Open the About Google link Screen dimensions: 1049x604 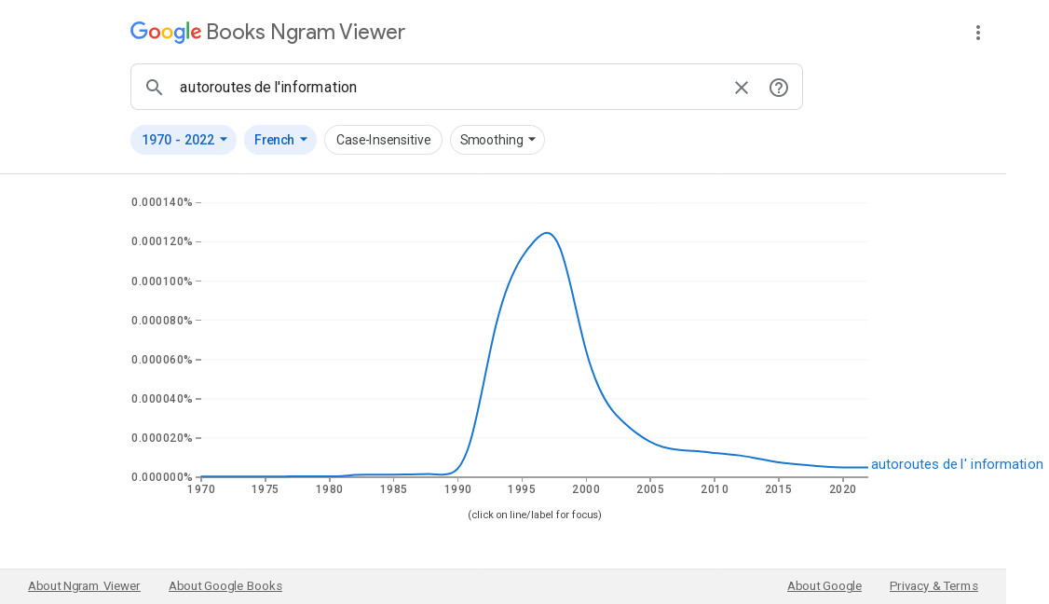point(824,586)
